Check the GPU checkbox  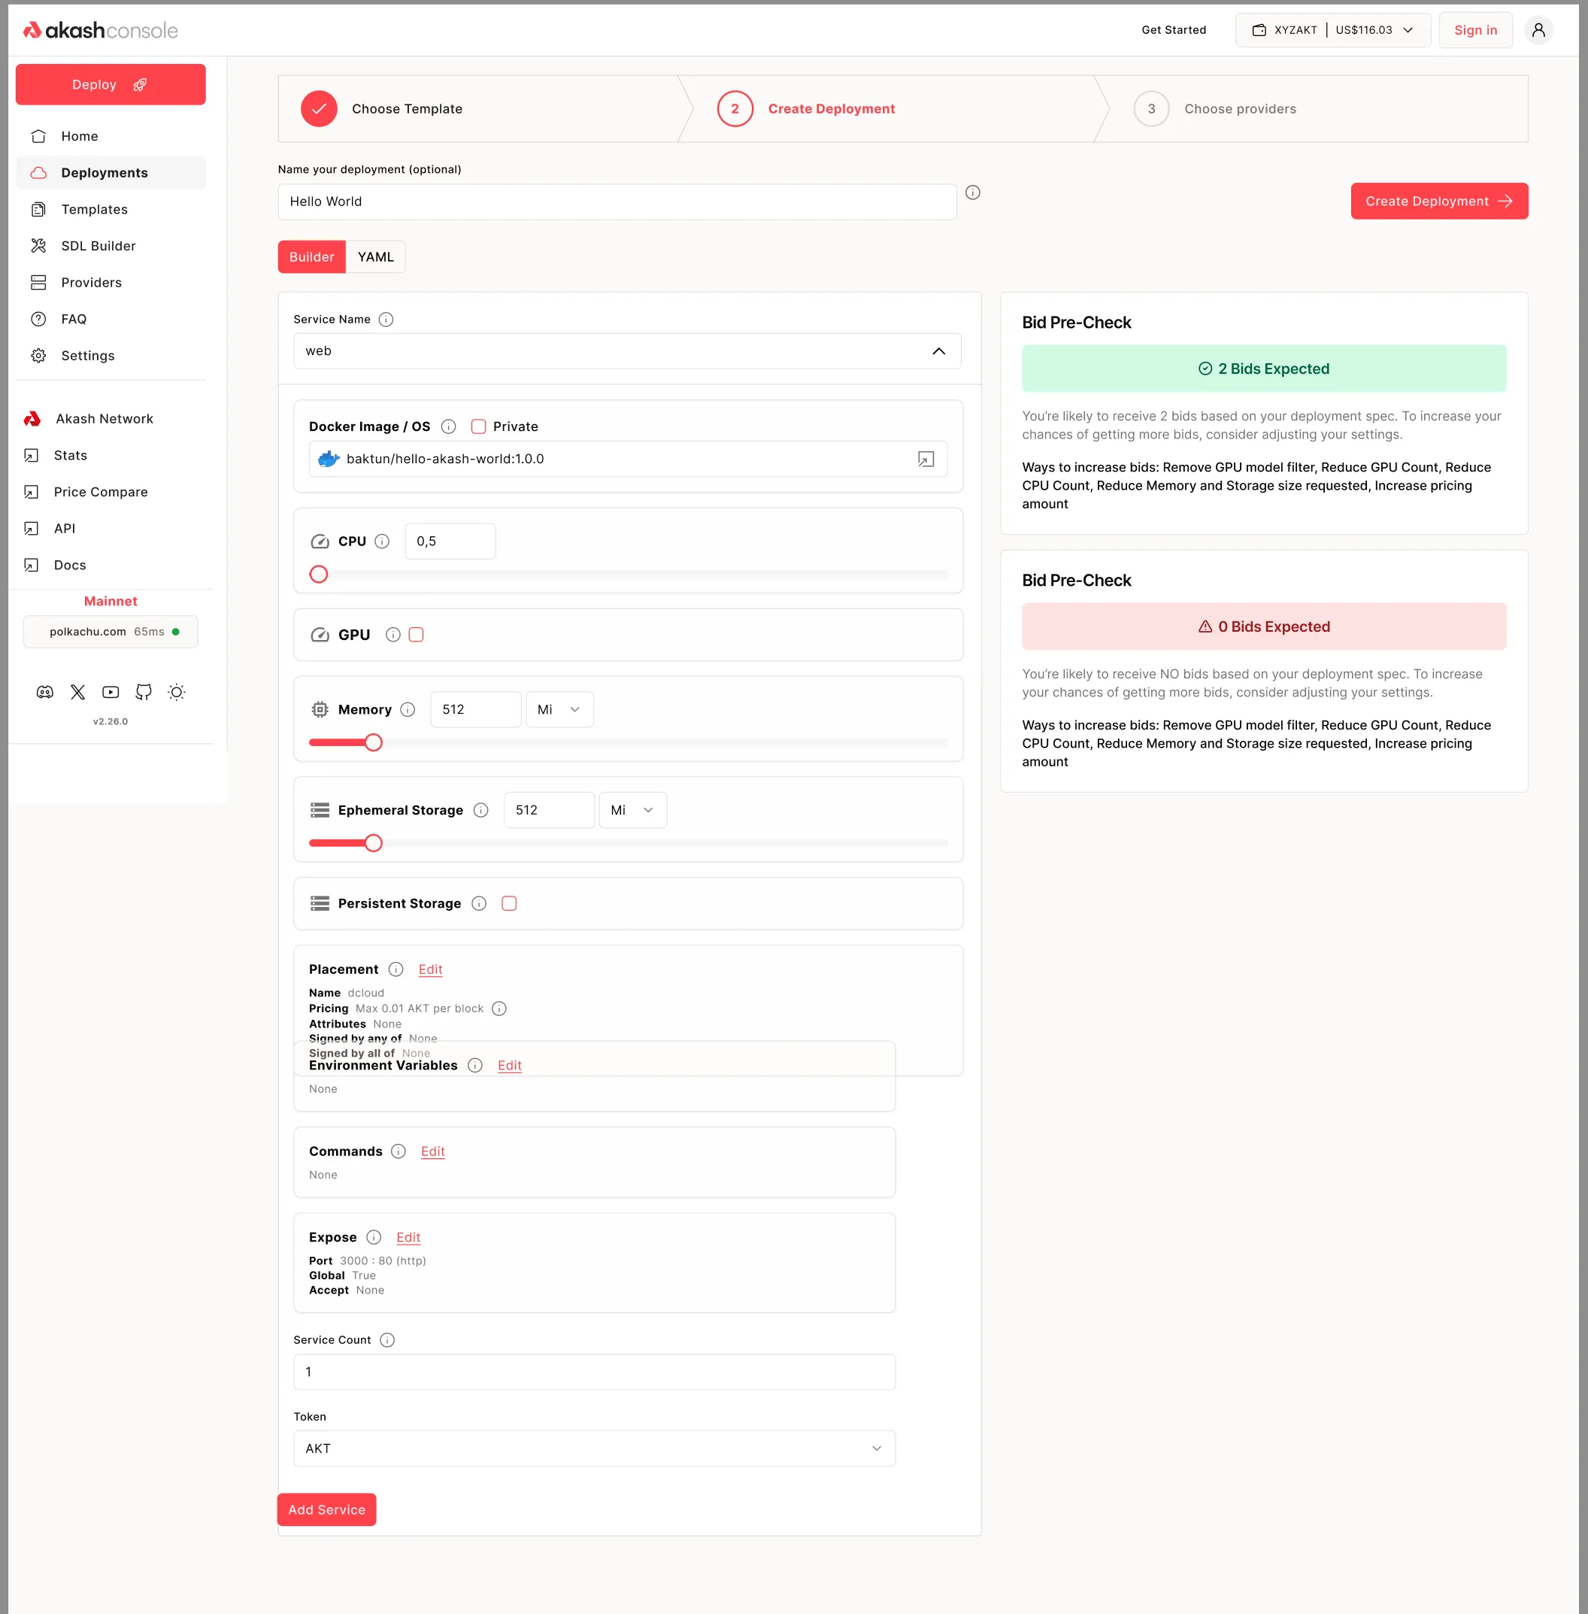pos(417,635)
